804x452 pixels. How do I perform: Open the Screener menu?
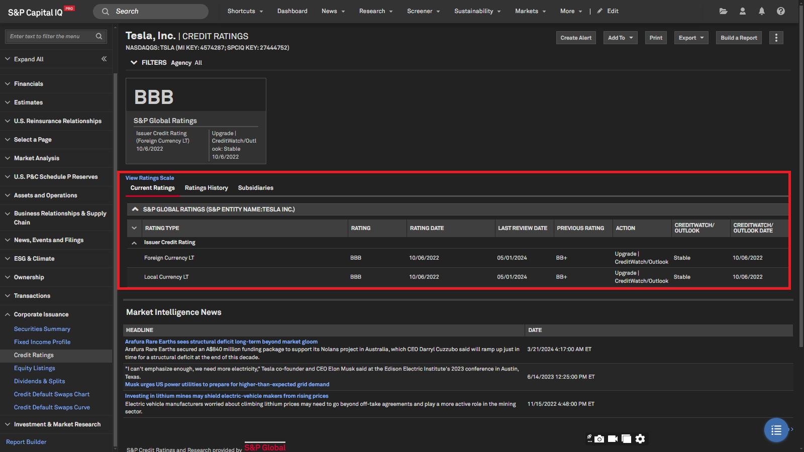(423, 11)
